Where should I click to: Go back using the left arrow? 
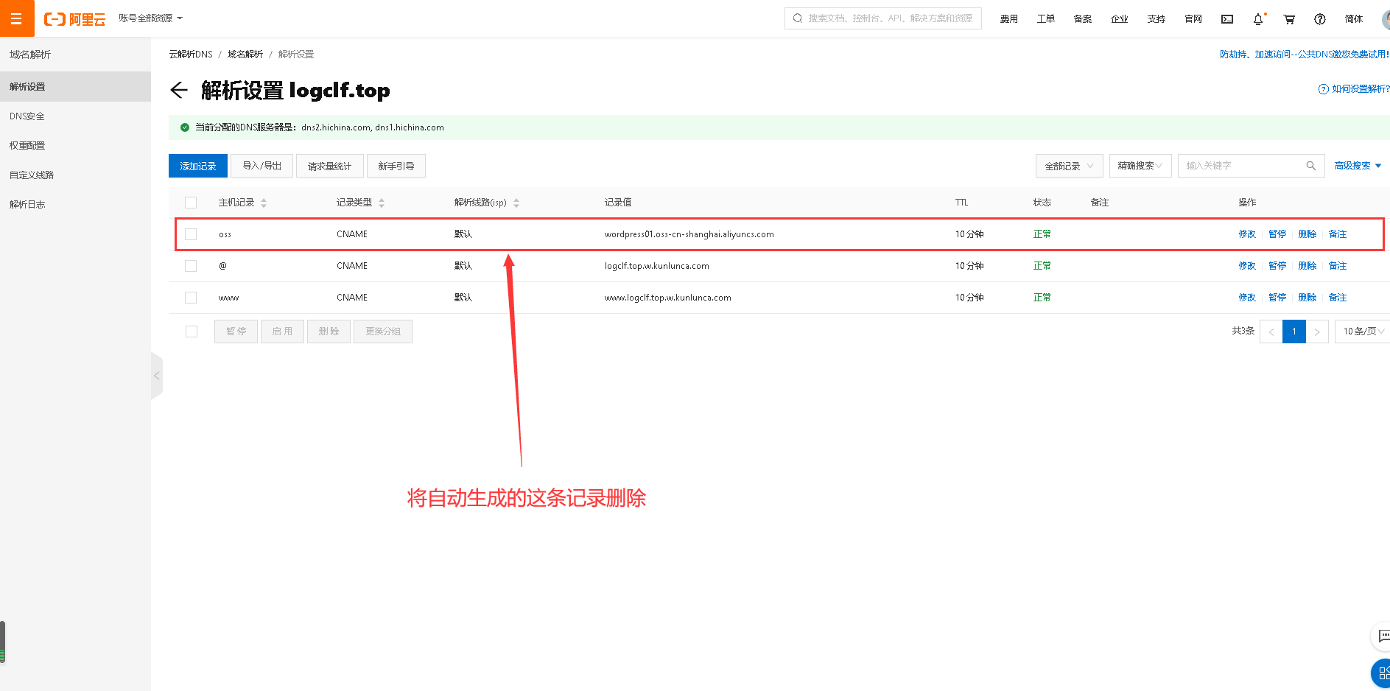click(x=179, y=90)
